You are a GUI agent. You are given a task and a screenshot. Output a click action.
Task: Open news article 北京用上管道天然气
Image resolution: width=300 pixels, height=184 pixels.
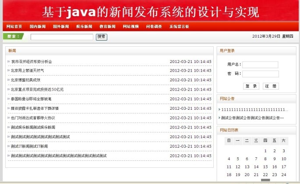pos(28,70)
